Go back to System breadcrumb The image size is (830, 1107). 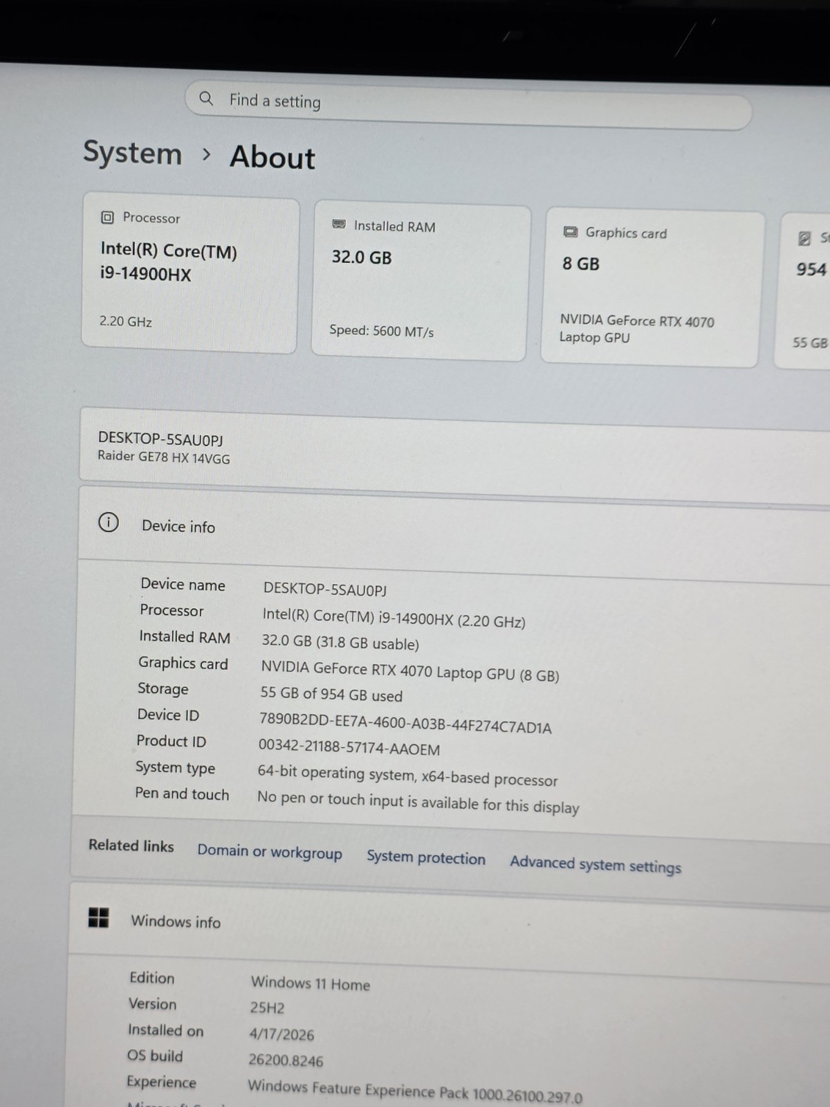[x=132, y=152]
